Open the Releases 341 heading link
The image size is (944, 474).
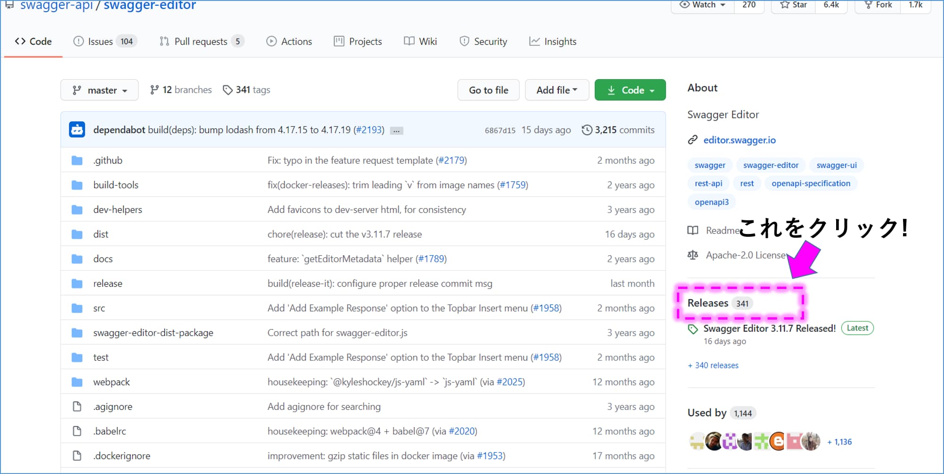point(720,303)
